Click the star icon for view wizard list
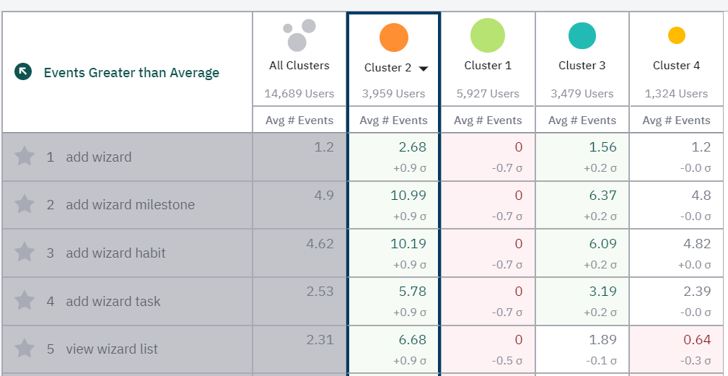Screen dimensions: 728x376 pos(25,349)
